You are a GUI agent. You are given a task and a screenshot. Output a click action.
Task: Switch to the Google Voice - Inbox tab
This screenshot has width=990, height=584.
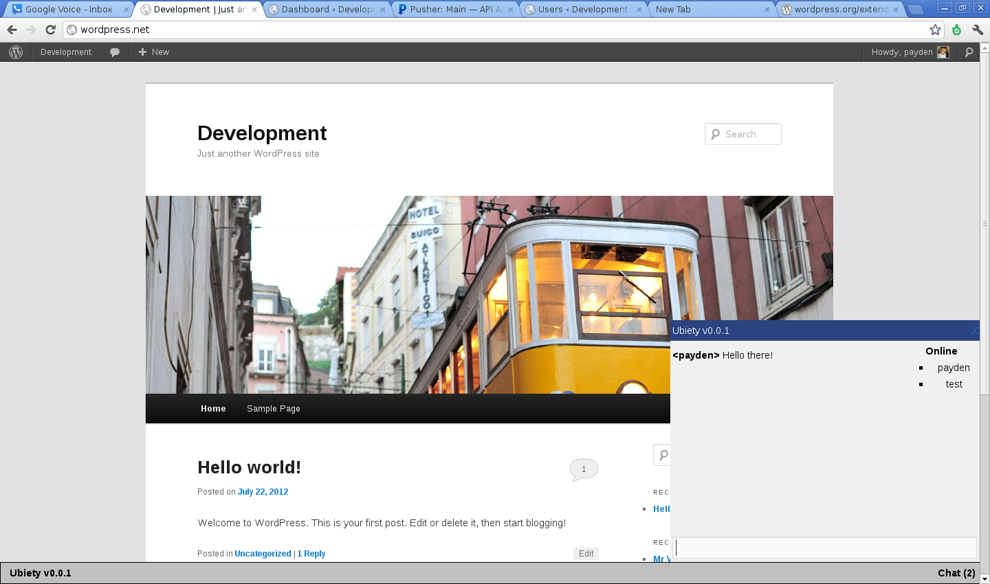69,10
